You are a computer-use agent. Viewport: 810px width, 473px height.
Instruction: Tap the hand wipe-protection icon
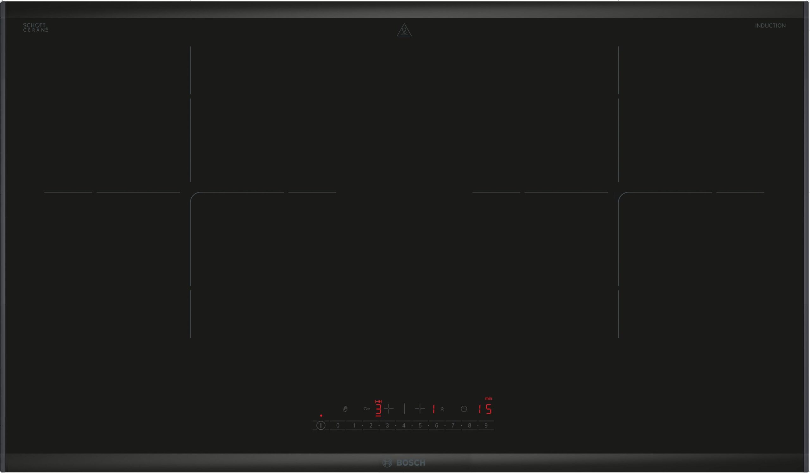click(x=345, y=409)
